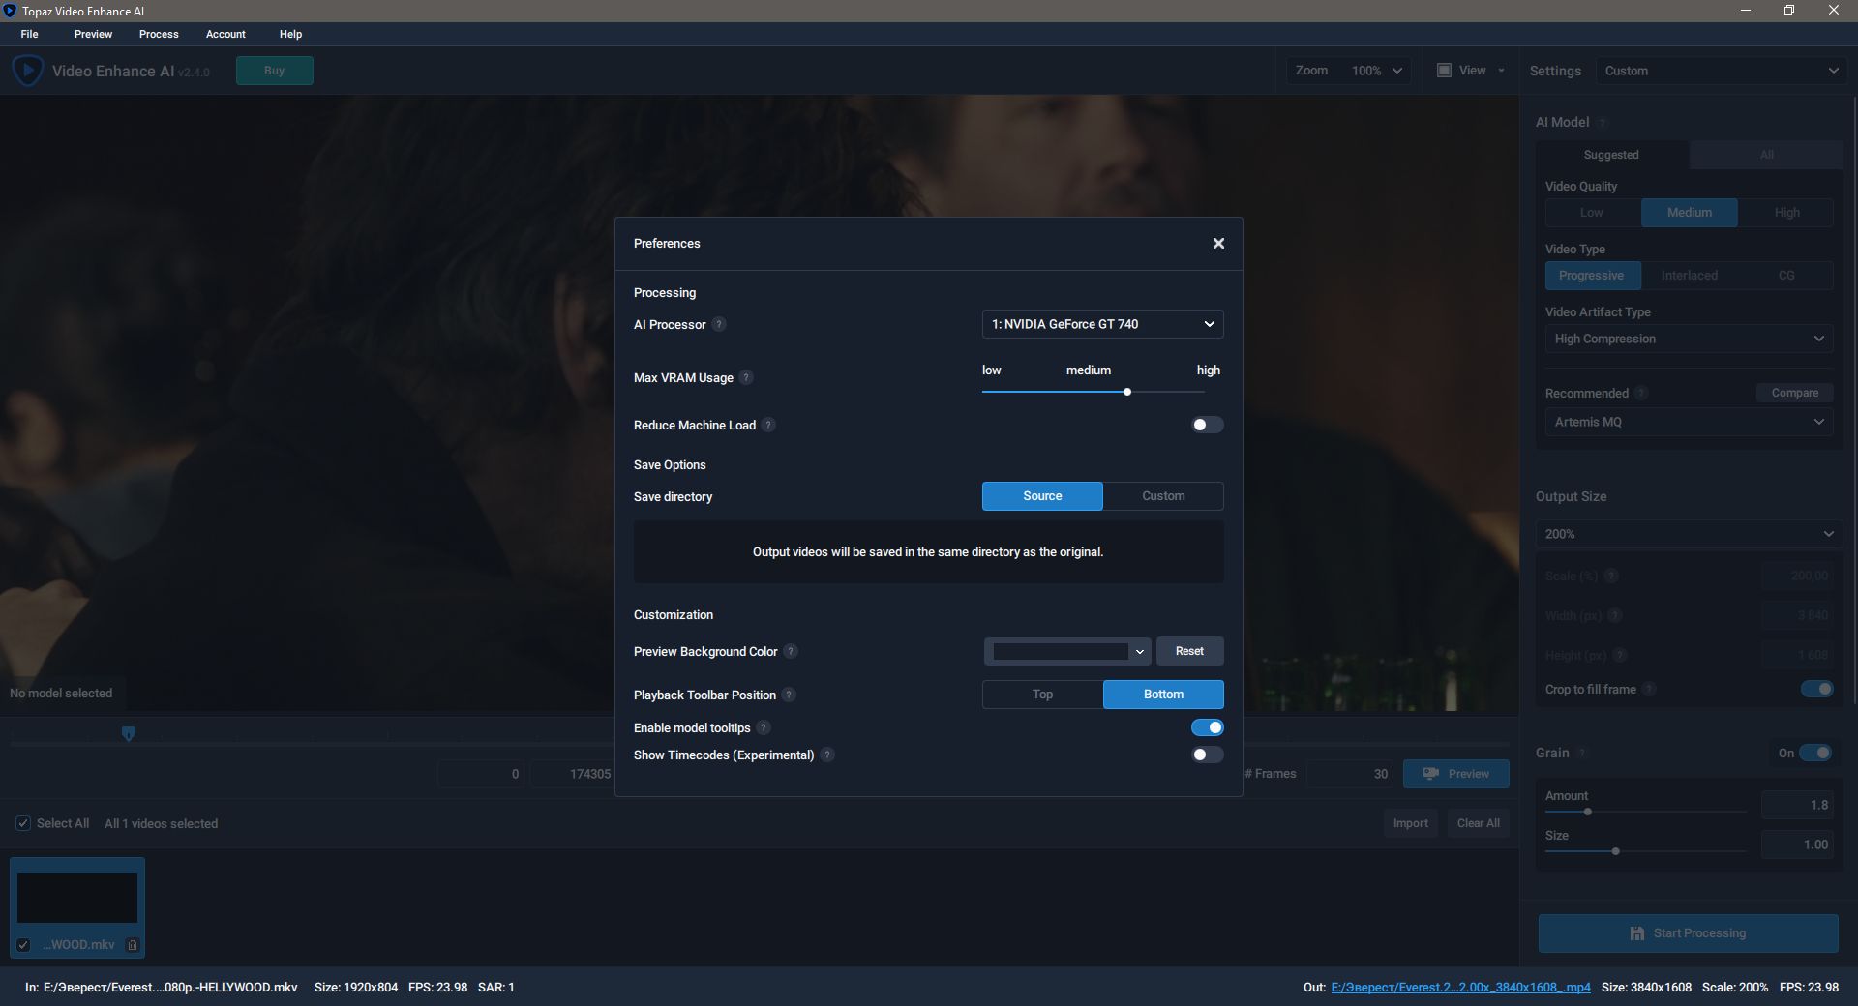The image size is (1858, 1006).
Task: Toggle Reduce Machine Load switch
Action: [x=1207, y=425]
